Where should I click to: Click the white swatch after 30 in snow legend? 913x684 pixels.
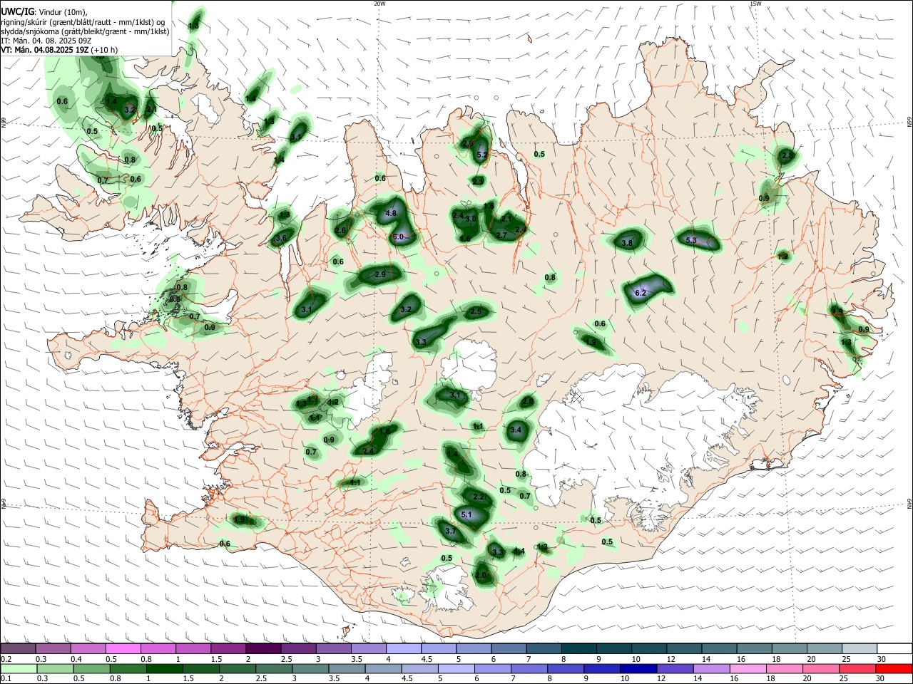(x=894, y=649)
